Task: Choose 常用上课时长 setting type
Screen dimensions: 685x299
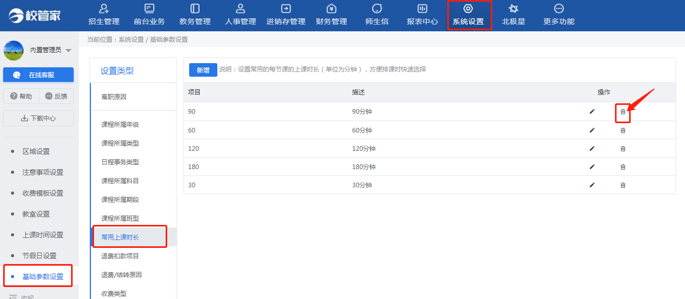Action: tap(120, 237)
